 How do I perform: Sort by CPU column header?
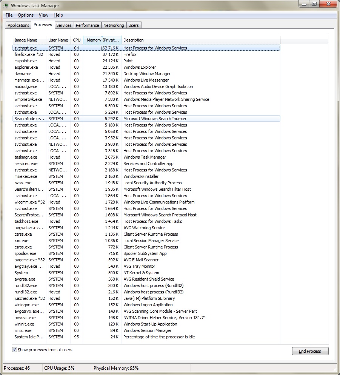(x=77, y=40)
